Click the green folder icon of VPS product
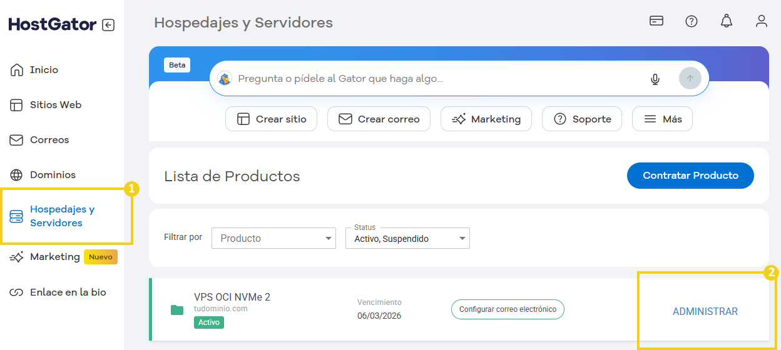 [x=177, y=309]
